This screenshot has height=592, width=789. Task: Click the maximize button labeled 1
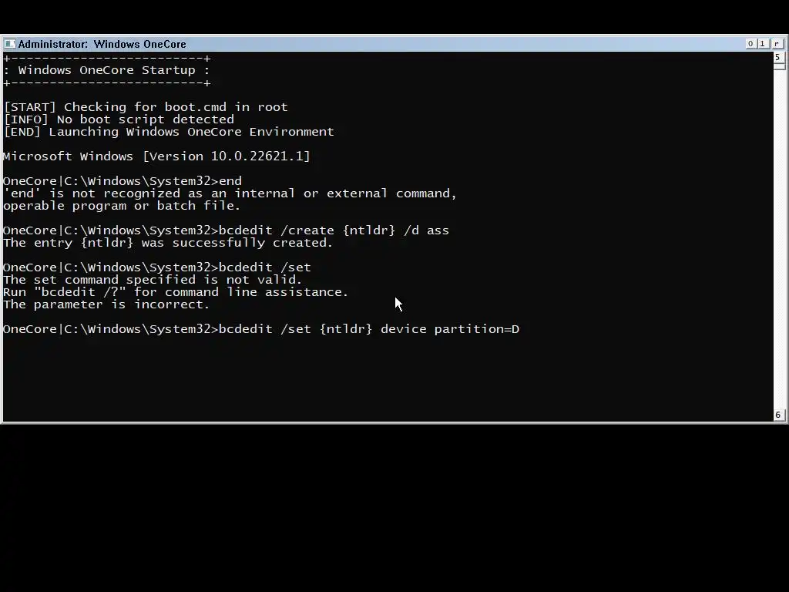pos(763,44)
